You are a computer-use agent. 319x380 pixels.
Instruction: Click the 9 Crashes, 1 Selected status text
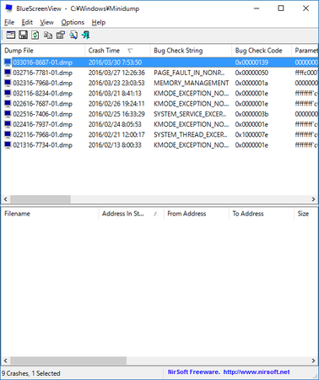[31, 373]
